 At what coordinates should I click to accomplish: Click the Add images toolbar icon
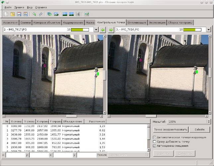[x=49, y=14]
